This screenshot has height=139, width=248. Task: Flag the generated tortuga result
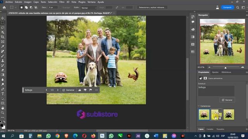coord(91,90)
